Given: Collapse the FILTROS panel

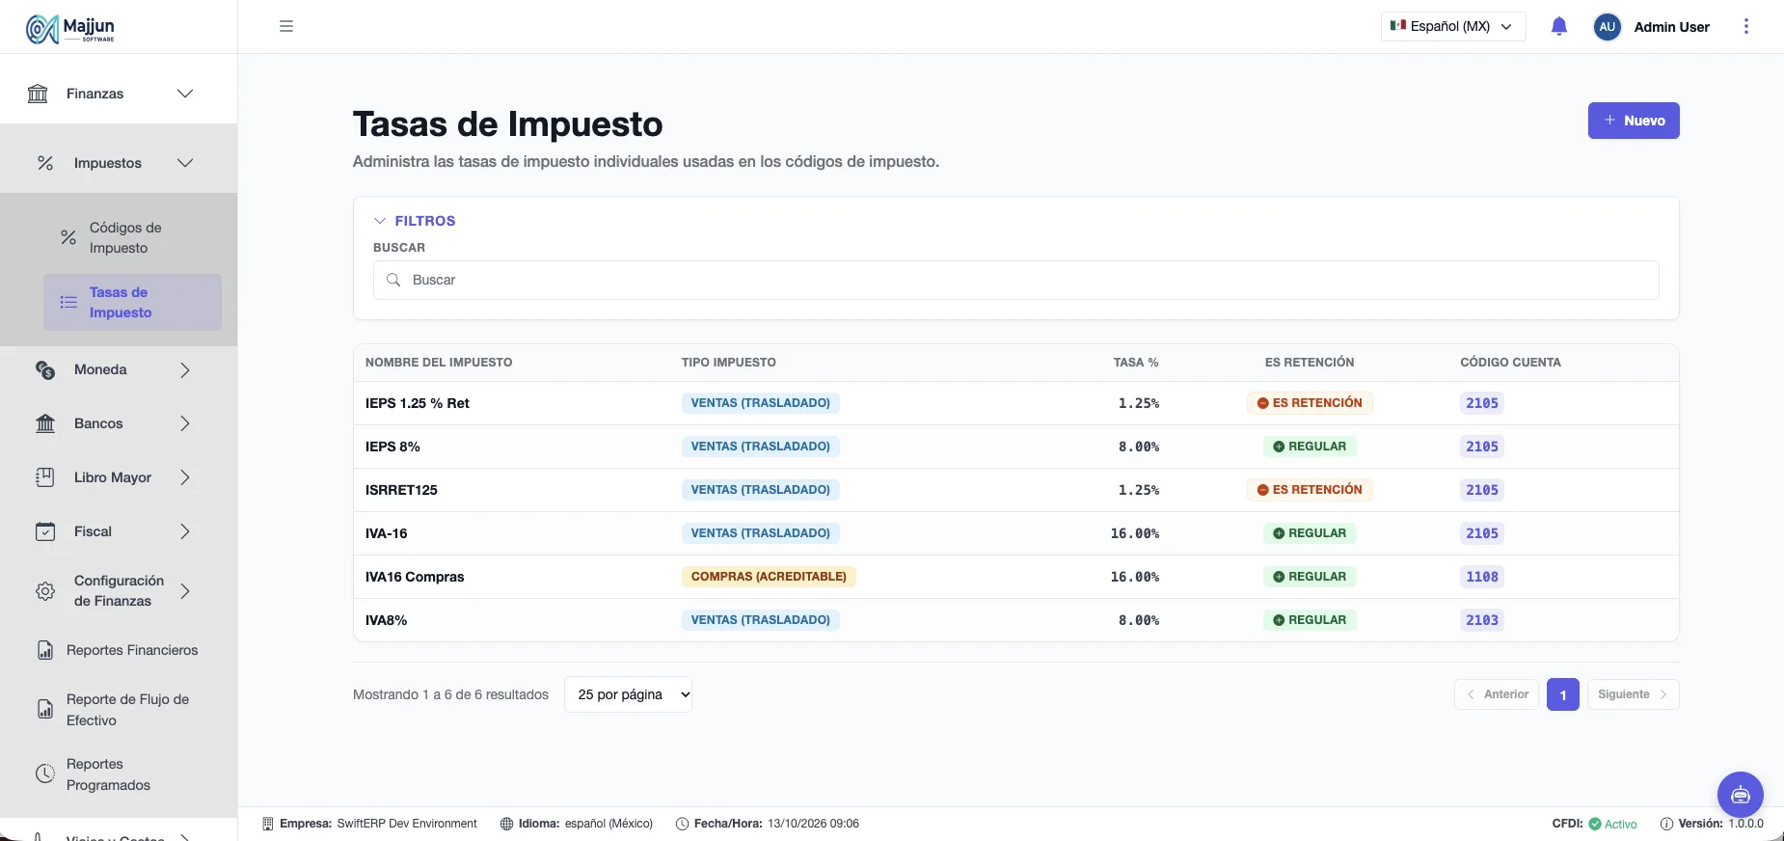Looking at the screenshot, I should (415, 221).
